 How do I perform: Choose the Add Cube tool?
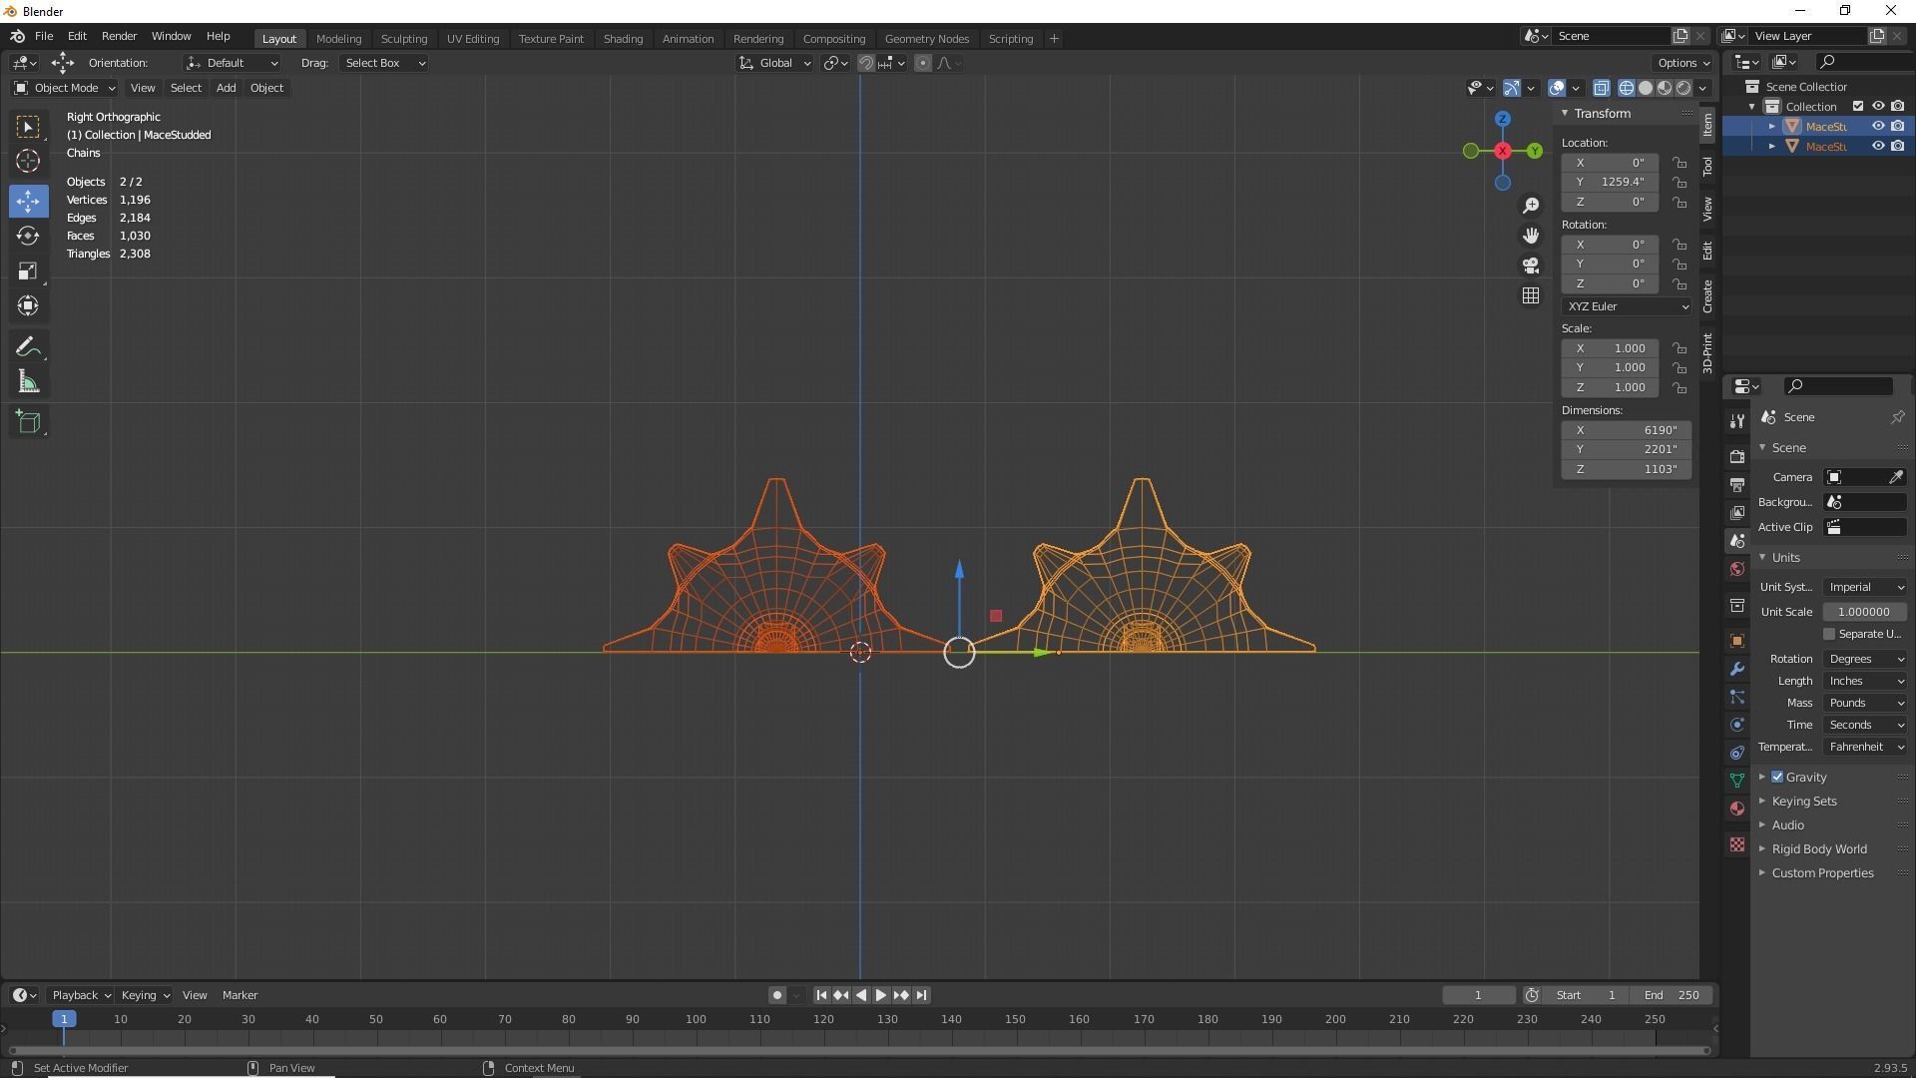(x=28, y=422)
